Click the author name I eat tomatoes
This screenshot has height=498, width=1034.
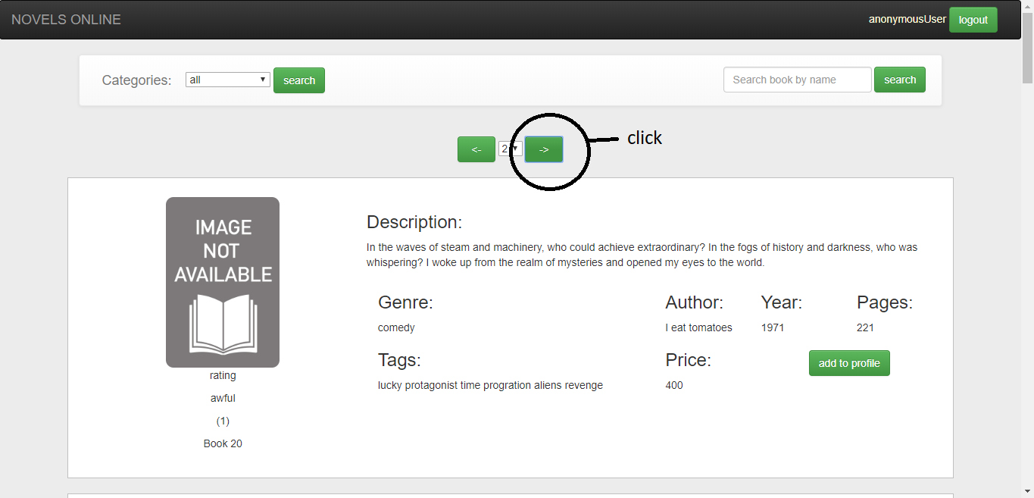(x=698, y=327)
